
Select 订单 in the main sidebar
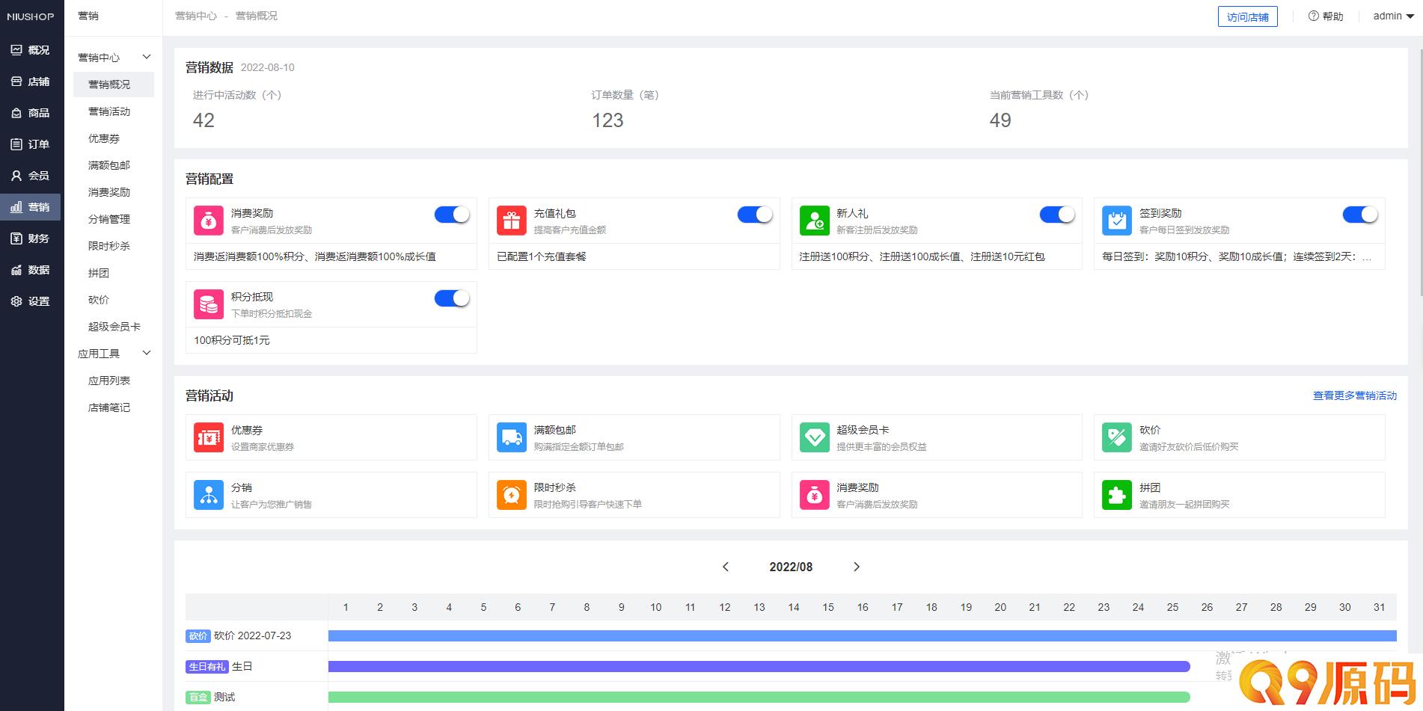click(31, 144)
